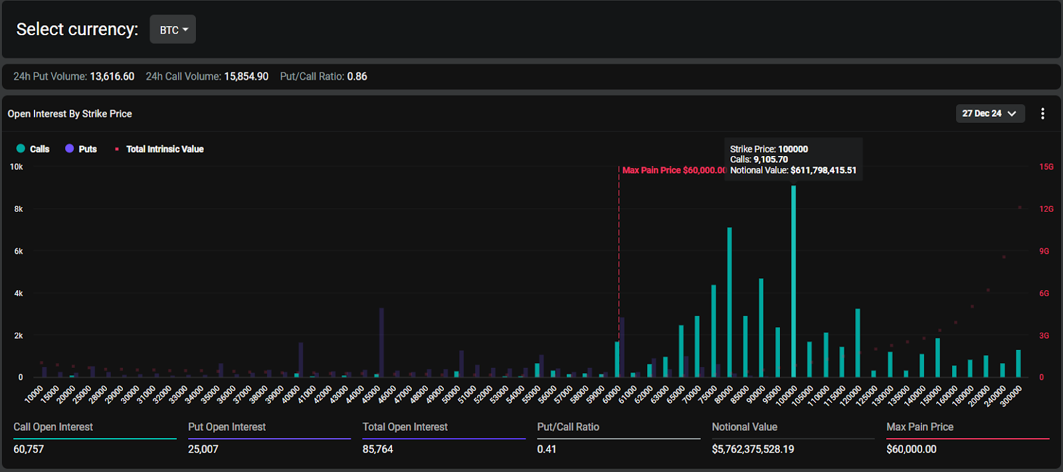1063x472 pixels.
Task: Click the 70000 strike calls bar
Action: 697,347
